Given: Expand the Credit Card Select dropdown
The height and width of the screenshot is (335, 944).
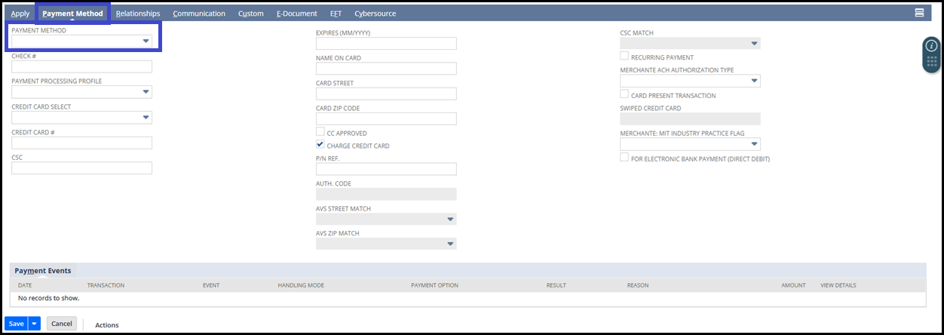Looking at the screenshot, I should pyautogui.click(x=81, y=118).
